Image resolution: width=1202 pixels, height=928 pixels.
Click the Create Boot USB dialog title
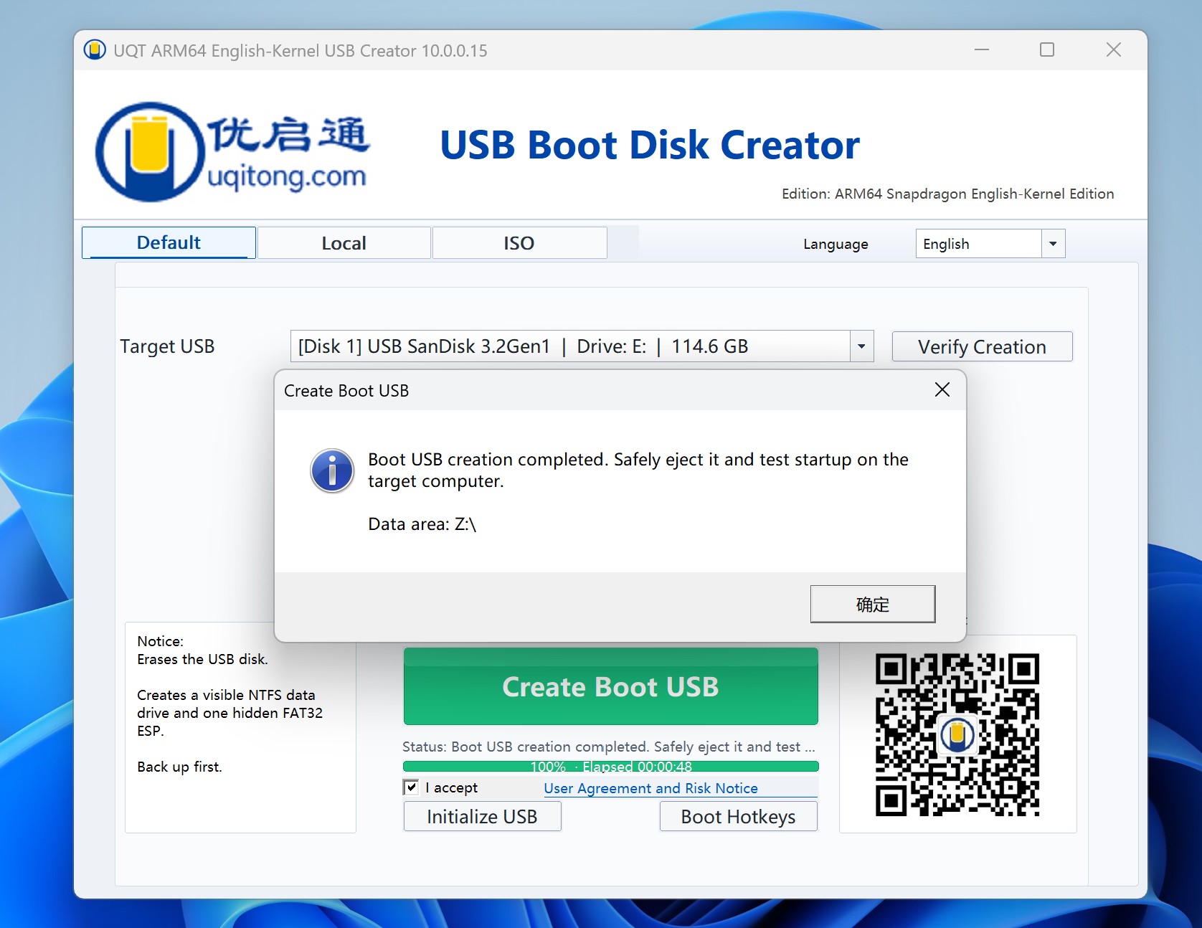point(346,391)
